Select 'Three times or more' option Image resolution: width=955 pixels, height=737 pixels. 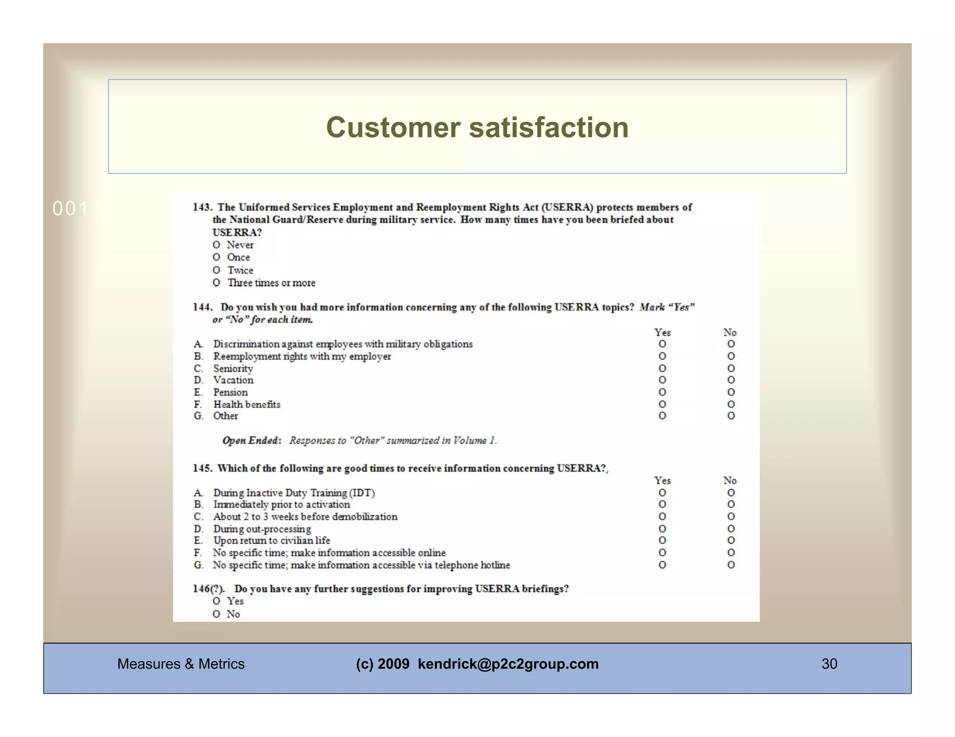click(216, 283)
